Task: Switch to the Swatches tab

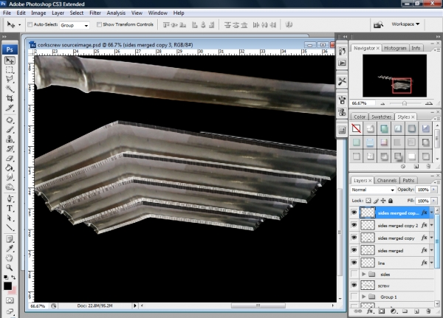Action: click(x=381, y=117)
